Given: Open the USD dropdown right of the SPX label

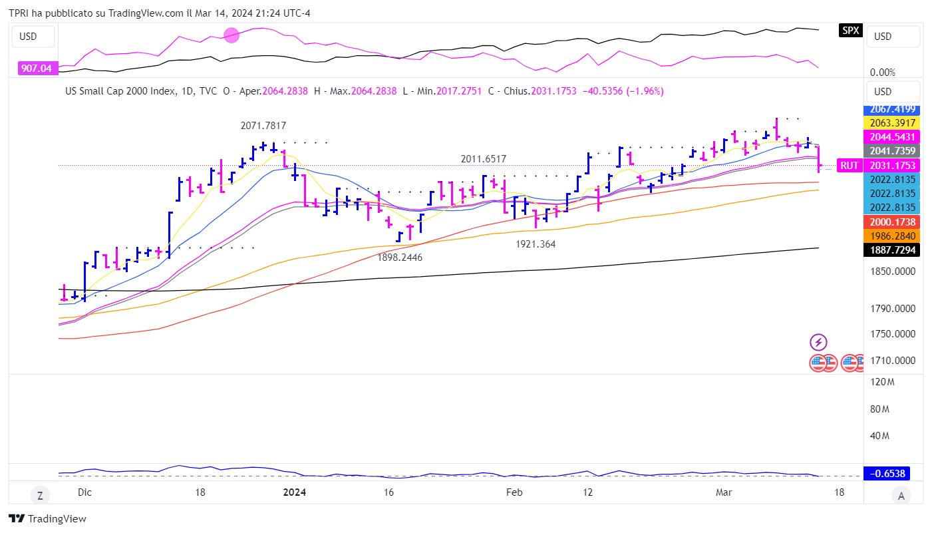Looking at the screenshot, I should point(893,37).
